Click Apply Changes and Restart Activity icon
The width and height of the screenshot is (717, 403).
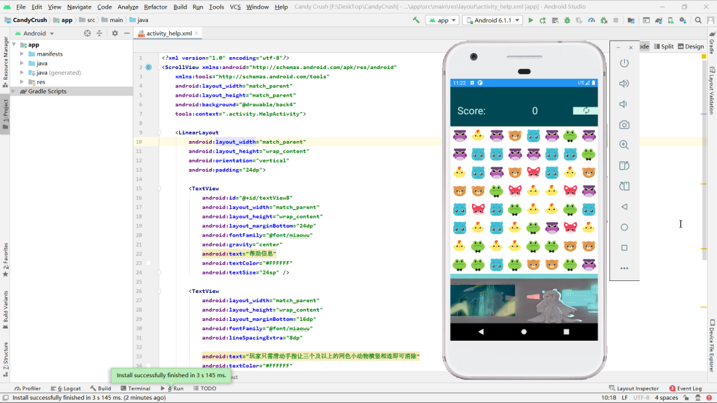click(543, 20)
